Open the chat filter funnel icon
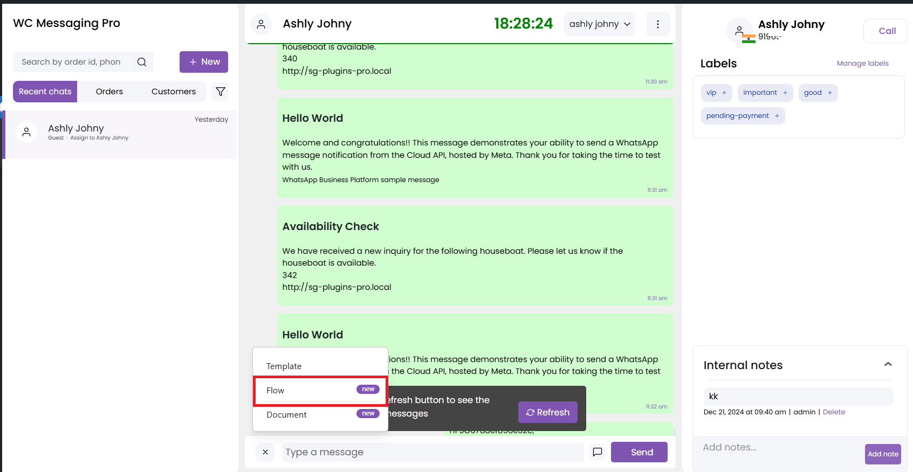Viewport: 913px width, 472px height. [x=221, y=92]
